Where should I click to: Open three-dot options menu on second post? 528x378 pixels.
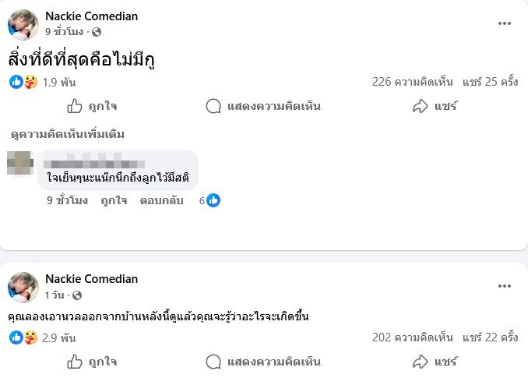coord(505,287)
